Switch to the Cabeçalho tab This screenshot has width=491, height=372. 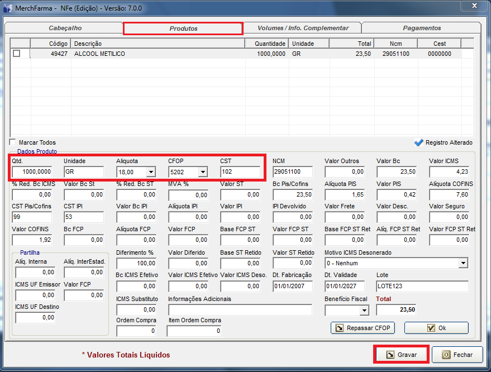point(65,28)
